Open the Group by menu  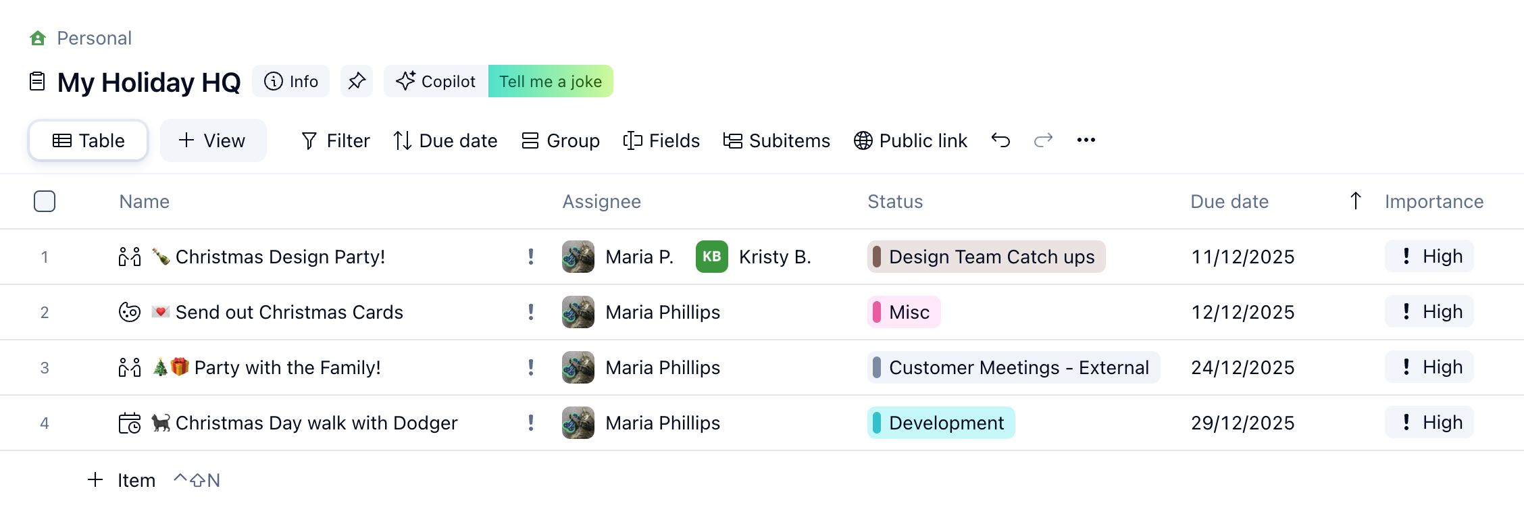click(x=561, y=140)
